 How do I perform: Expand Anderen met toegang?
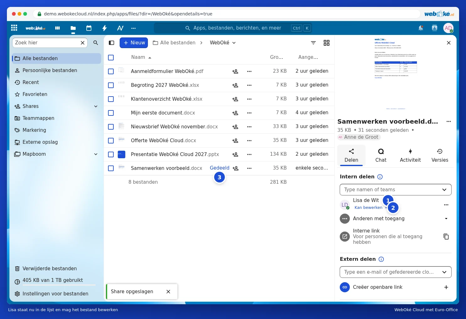tap(446, 219)
